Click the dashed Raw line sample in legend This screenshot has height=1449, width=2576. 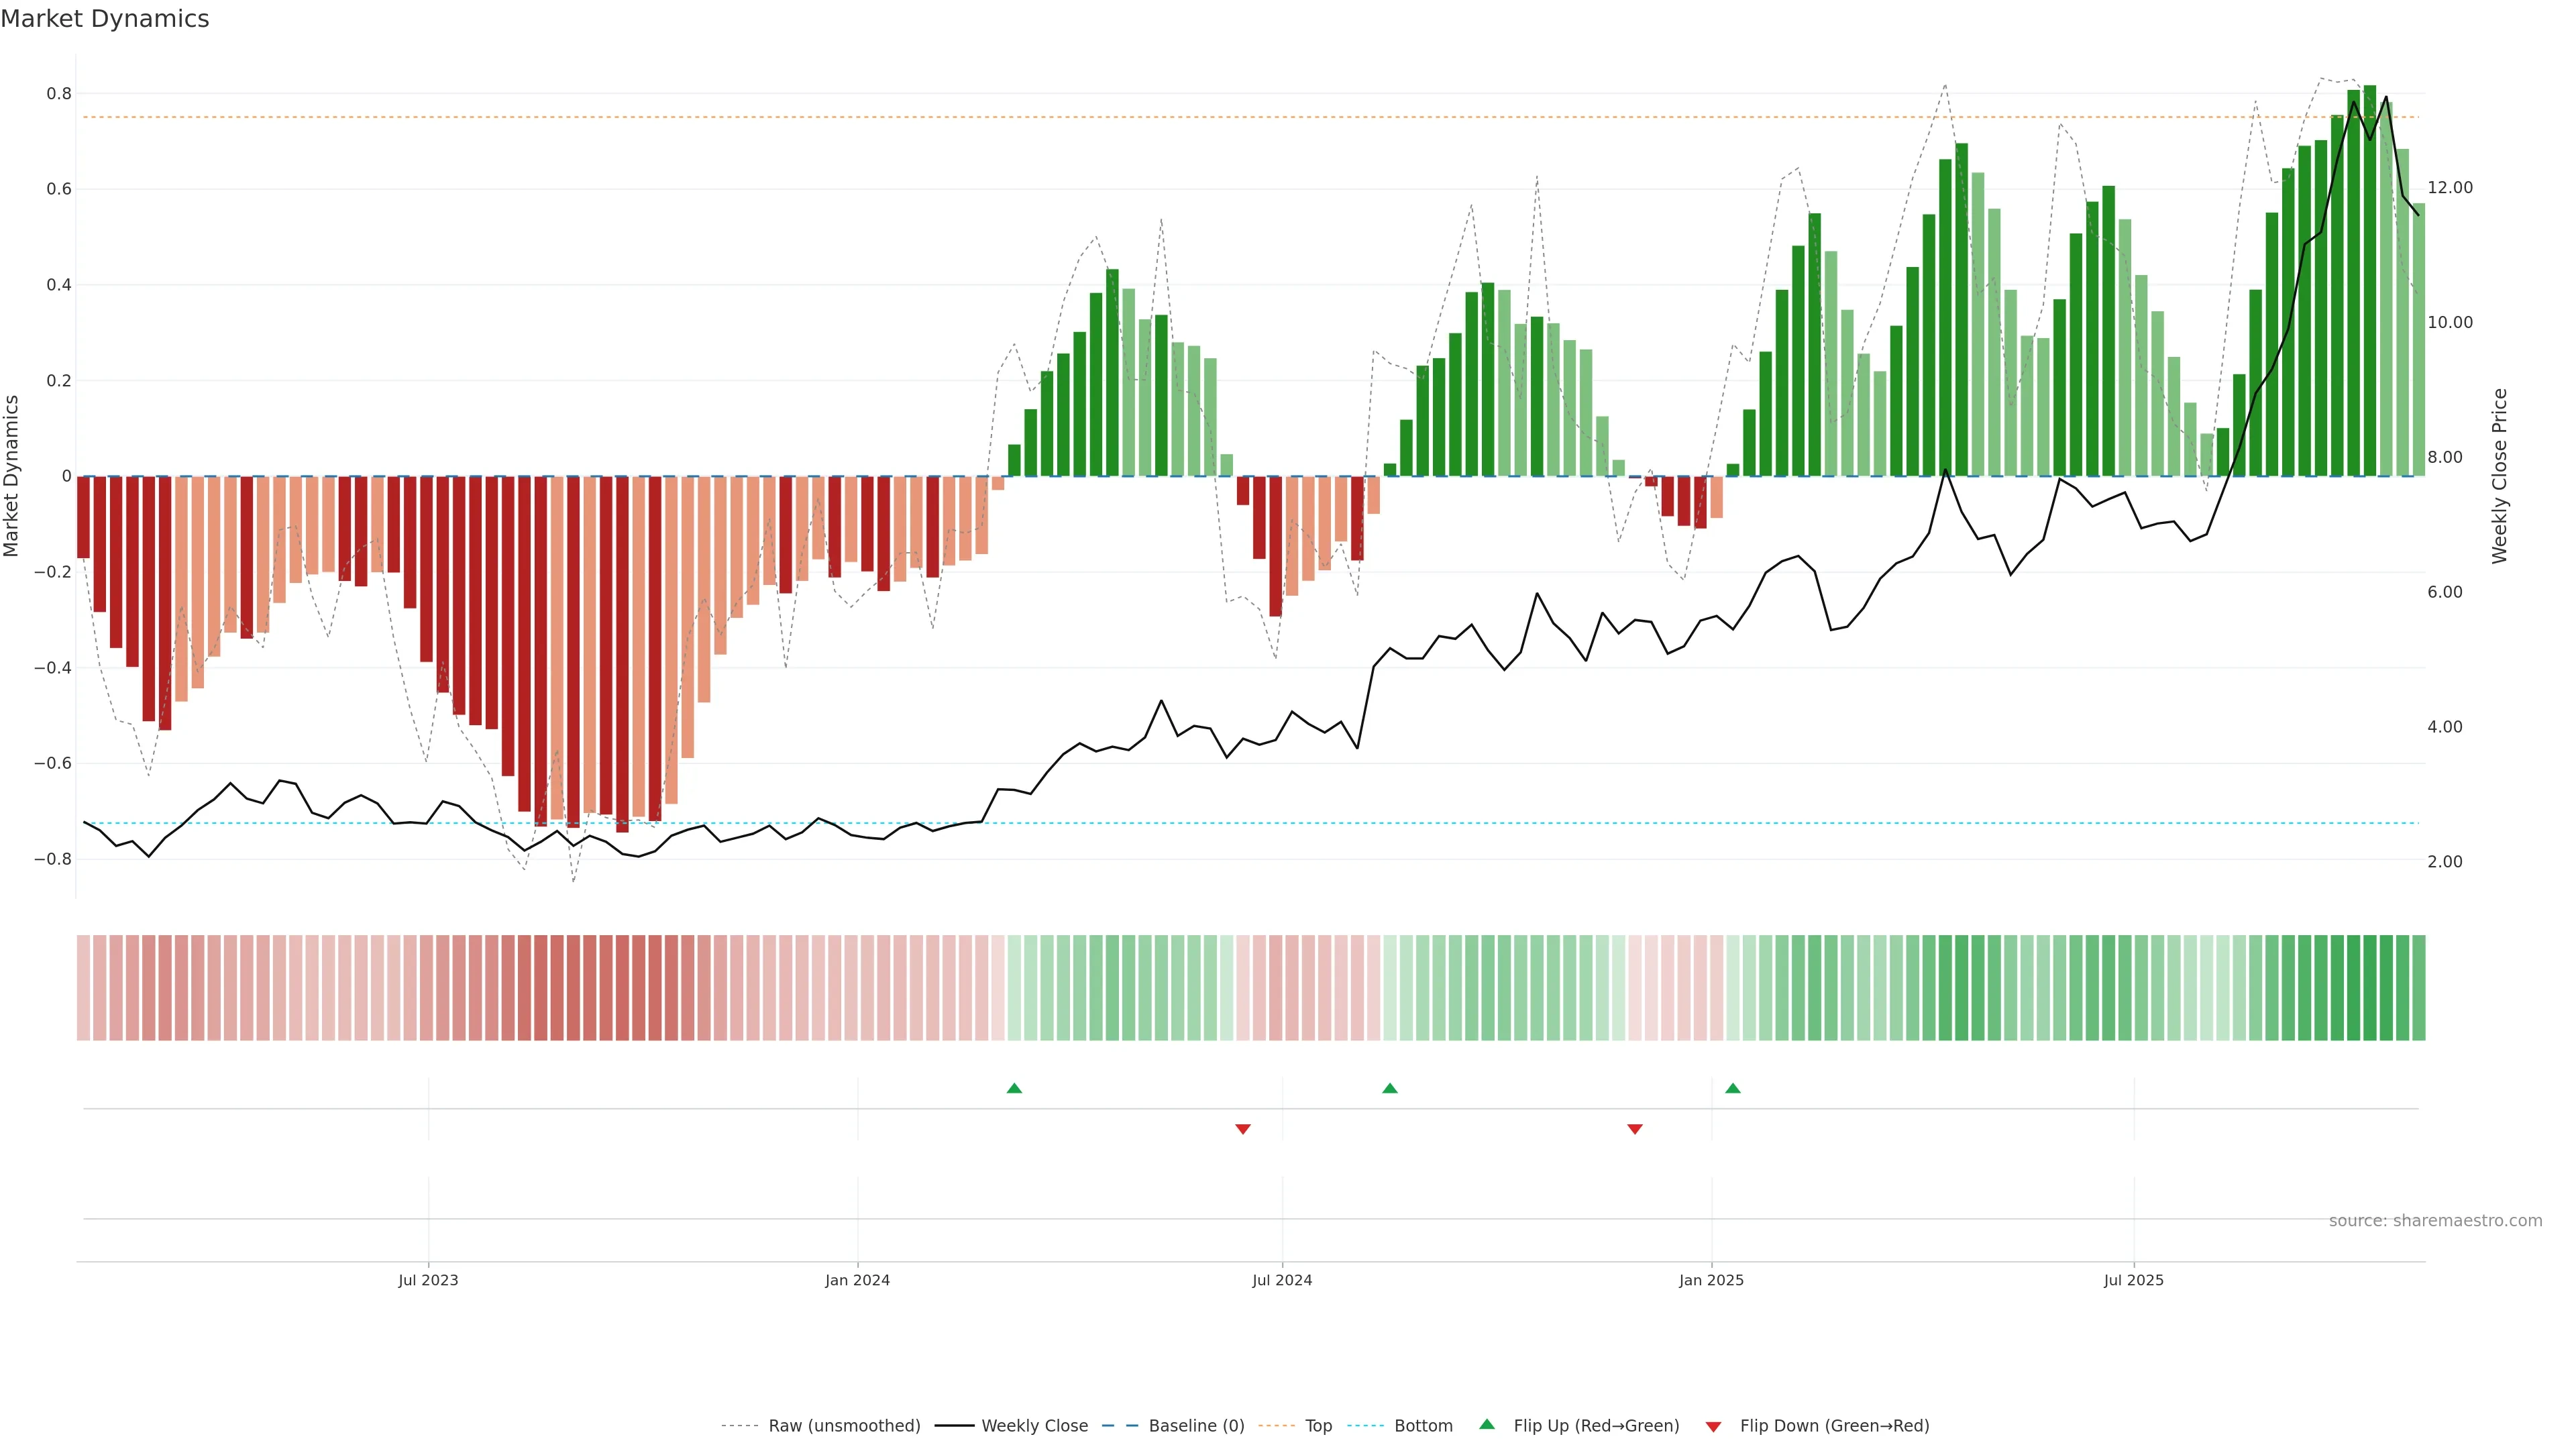point(740,1425)
